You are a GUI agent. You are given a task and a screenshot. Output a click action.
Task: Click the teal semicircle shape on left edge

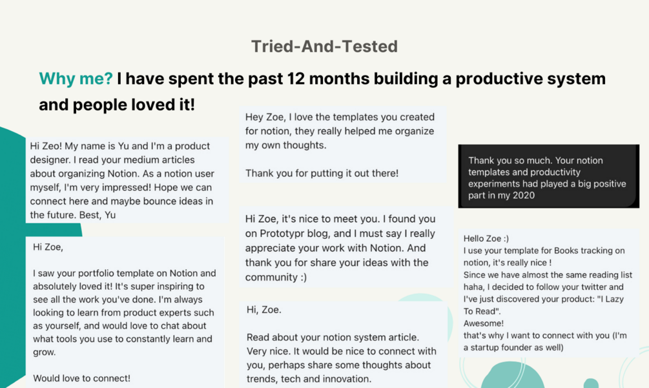12,194
